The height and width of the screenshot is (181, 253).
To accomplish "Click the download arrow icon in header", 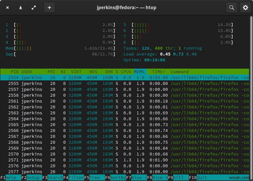I will point(21,8).
